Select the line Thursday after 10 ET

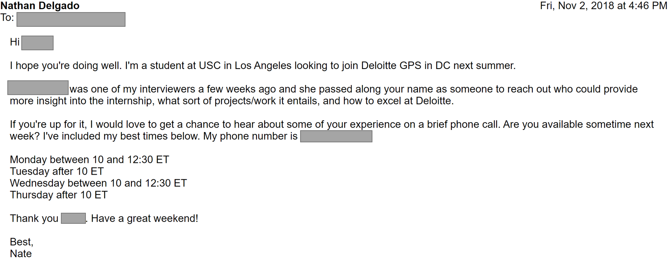pyautogui.click(x=59, y=195)
